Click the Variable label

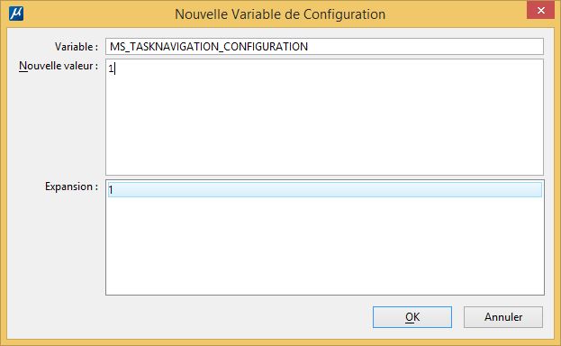click(77, 47)
